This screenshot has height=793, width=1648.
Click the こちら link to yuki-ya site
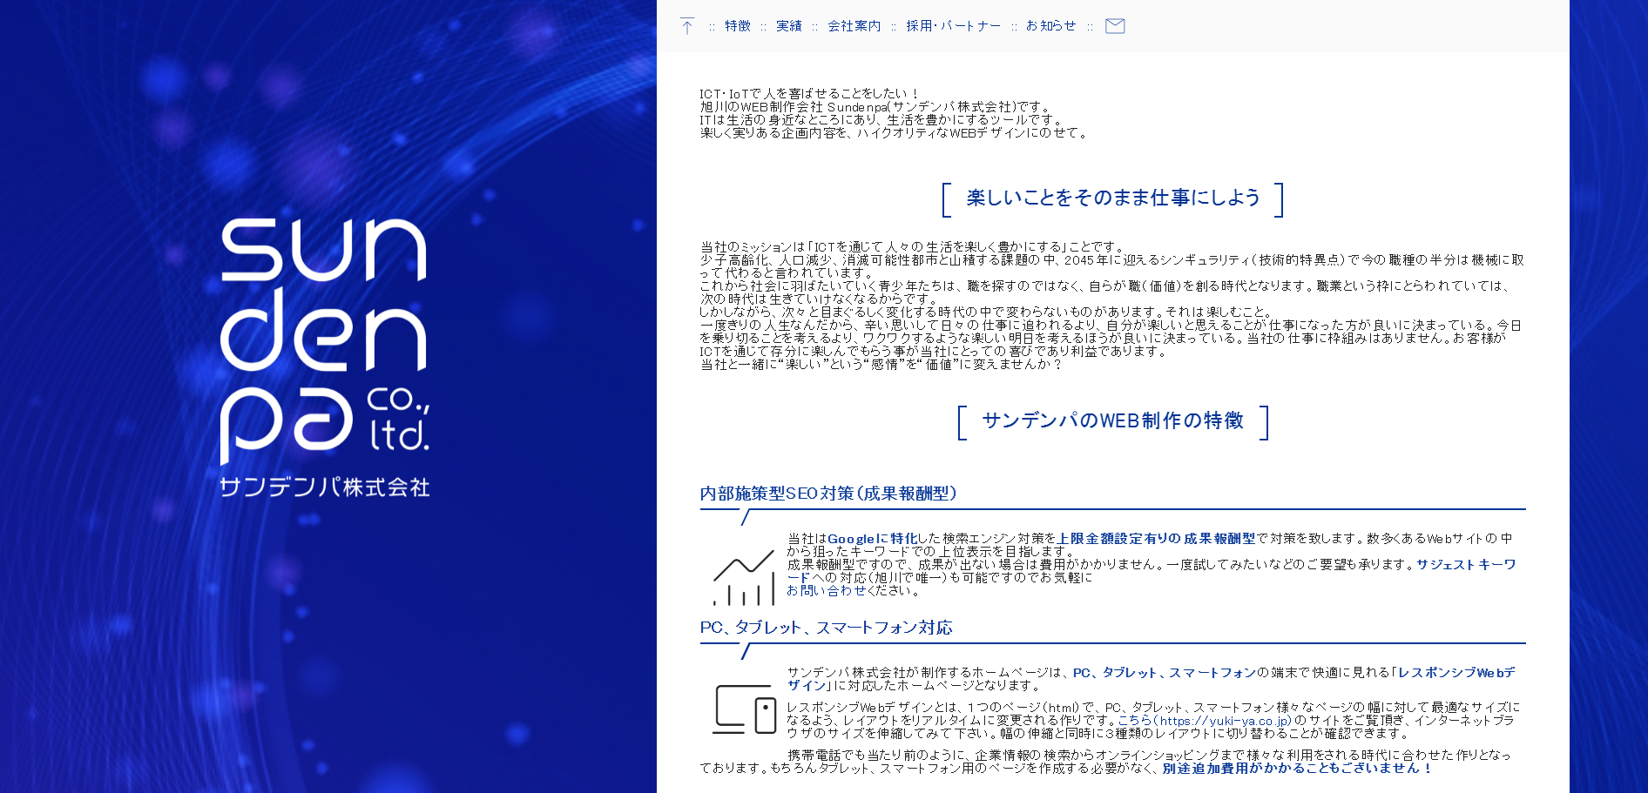click(x=1134, y=721)
